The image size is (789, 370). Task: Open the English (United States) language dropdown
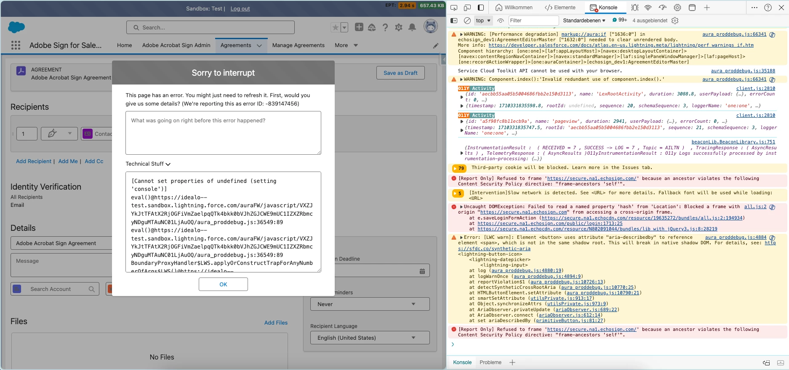(x=370, y=338)
